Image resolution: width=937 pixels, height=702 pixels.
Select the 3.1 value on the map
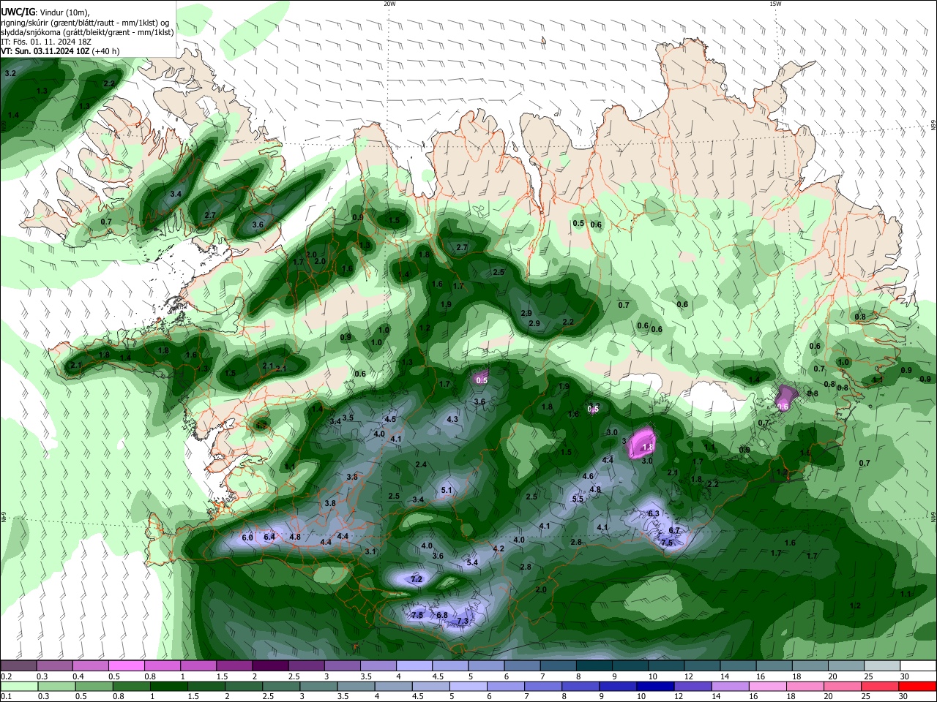pyautogui.click(x=370, y=551)
